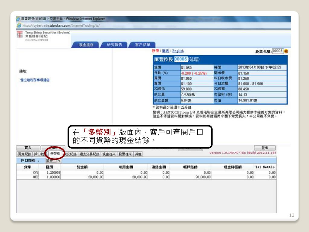Image resolution: width=309 pixels, height=232 pixels.
Task: Open the 股票往來 tab
Action: click(125, 154)
